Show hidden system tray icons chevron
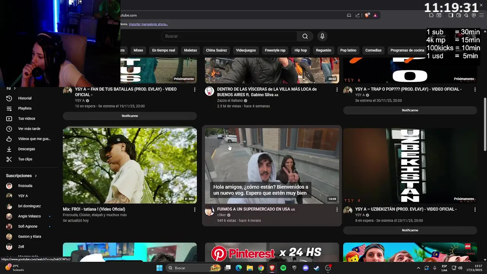Screen dimensions: 487x274 [x=419, y=268]
